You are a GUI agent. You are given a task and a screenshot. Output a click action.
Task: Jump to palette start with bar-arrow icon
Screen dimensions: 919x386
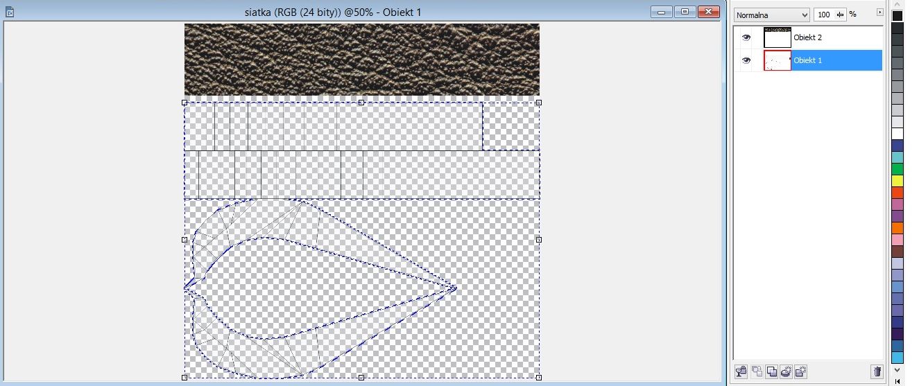(x=897, y=381)
